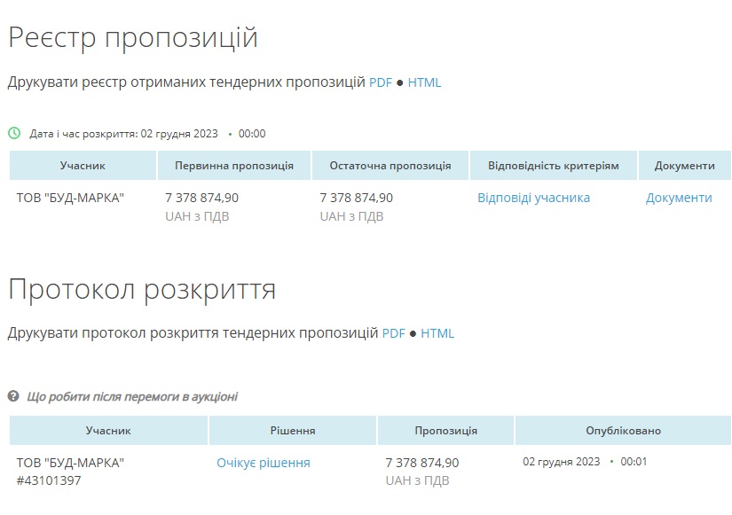Click the published date '02 грудня 2023 00:01'
Image resolution: width=732 pixels, height=515 pixels.
pos(585,462)
